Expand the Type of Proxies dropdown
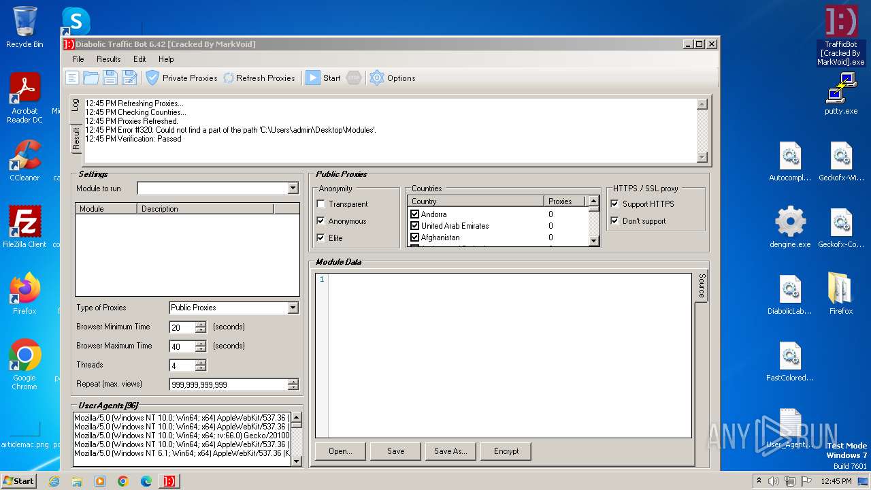The height and width of the screenshot is (490, 871). (x=293, y=308)
